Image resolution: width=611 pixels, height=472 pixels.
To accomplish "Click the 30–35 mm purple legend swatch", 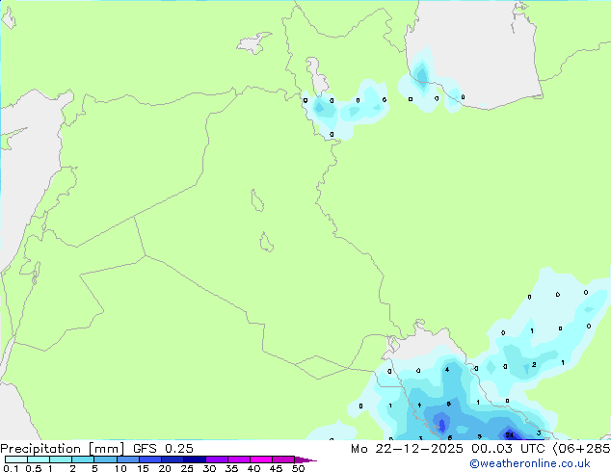I will (217, 459).
